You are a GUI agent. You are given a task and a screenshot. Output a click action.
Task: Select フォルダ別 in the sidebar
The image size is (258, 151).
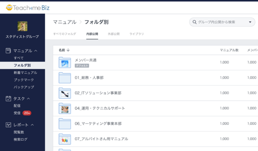coord(22,65)
